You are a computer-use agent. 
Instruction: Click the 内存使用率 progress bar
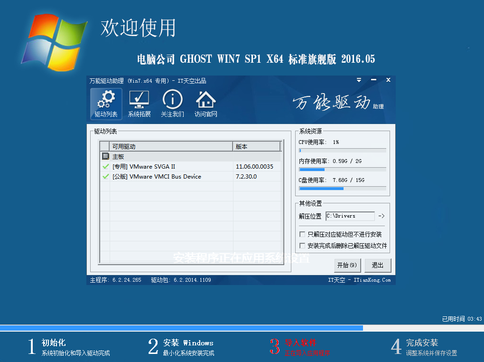pos(343,170)
